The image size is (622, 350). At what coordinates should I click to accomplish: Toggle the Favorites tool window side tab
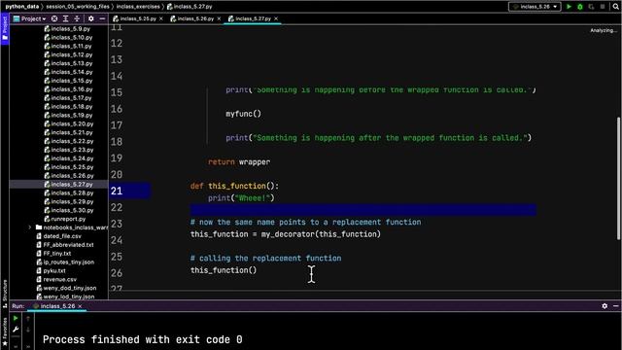click(x=5, y=332)
